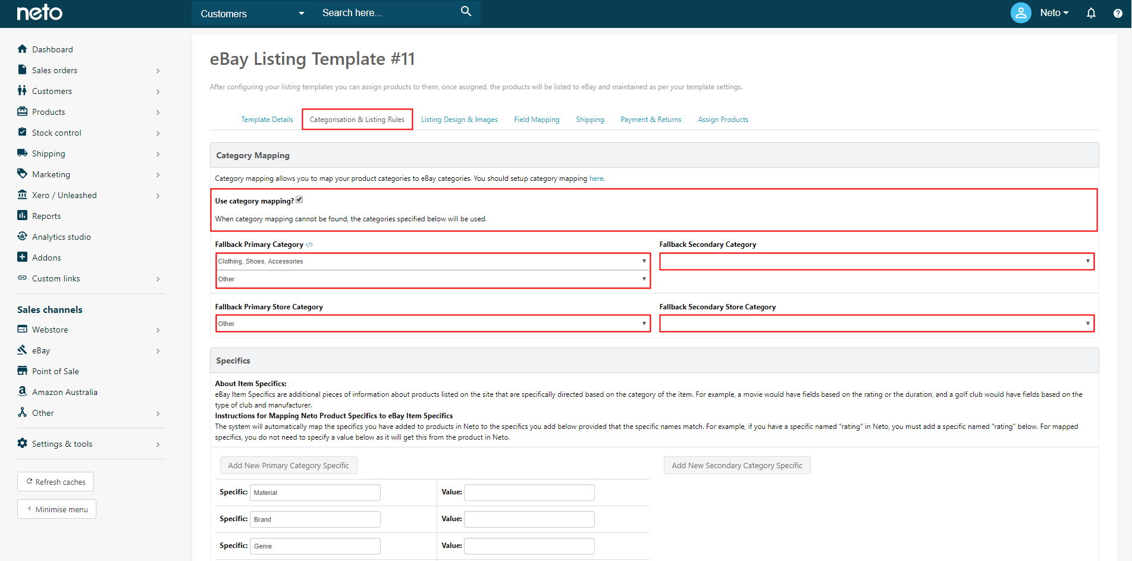This screenshot has width=1132, height=561.
Task: Click the Products box icon
Action: point(23,111)
